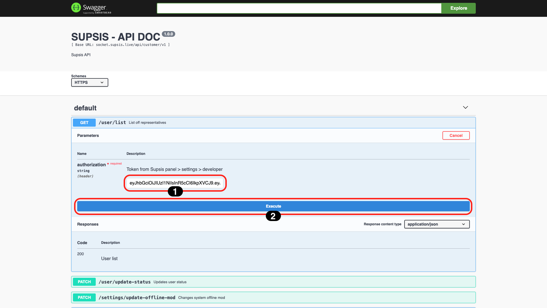Click the Parameters section header
547x308 pixels.
(88, 135)
